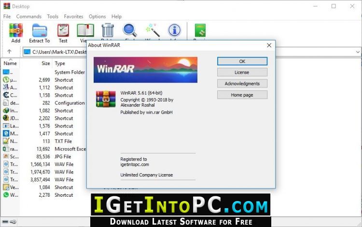Screen dimensions: 362x227
Task: Click the 'Microsoft Exce' type cell
Action: [70, 149]
